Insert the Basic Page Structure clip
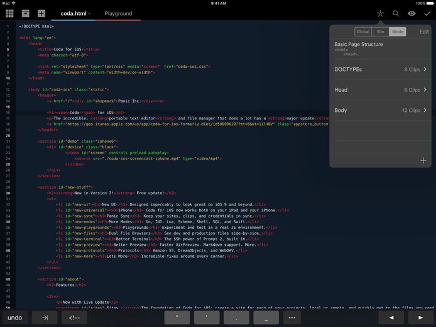 pyautogui.click(x=380, y=48)
